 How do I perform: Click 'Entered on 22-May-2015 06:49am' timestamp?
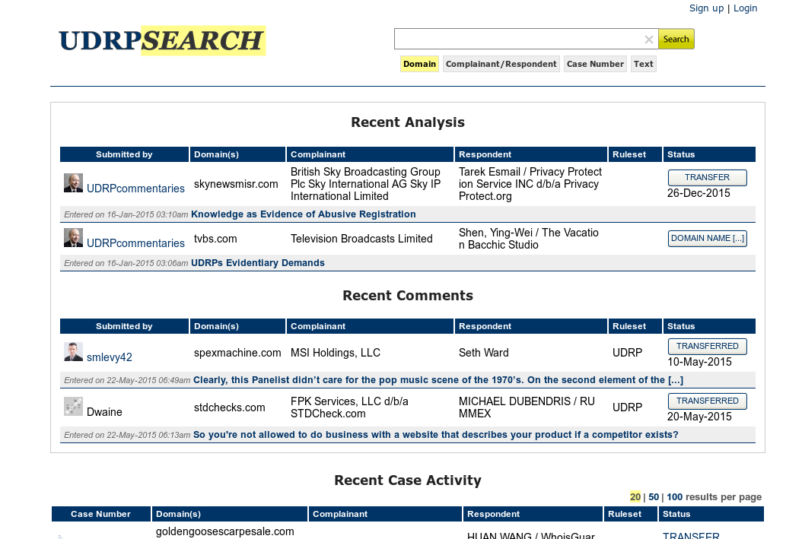click(127, 380)
